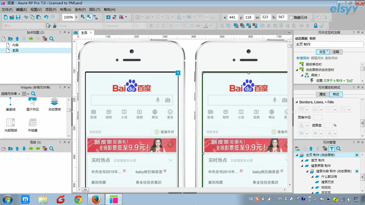Screen dimensions: 365x205
Task: Click the dynamic panel name field
Action: click(x=329, y=44)
